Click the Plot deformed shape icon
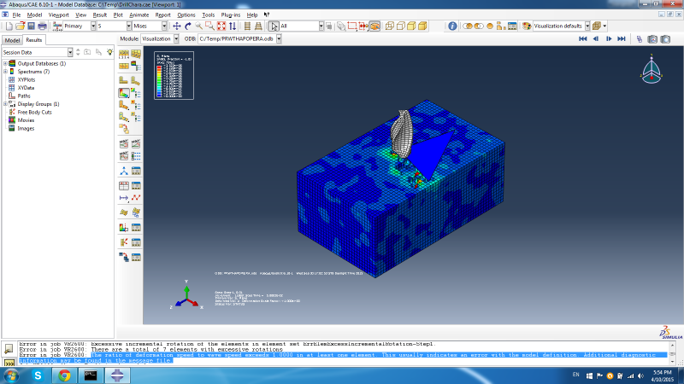This screenshot has width=684, height=384. [x=136, y=80]
